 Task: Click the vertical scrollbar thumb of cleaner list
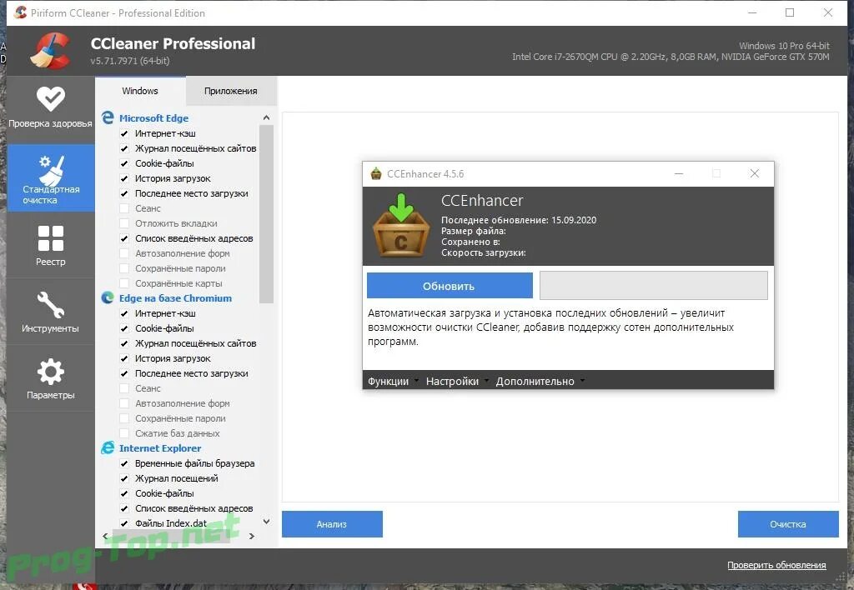click(266, 213)
